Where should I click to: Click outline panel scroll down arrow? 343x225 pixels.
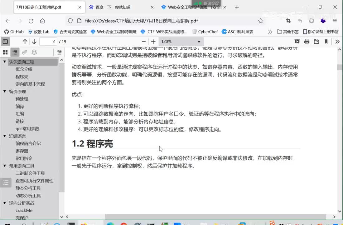(62, 217)
